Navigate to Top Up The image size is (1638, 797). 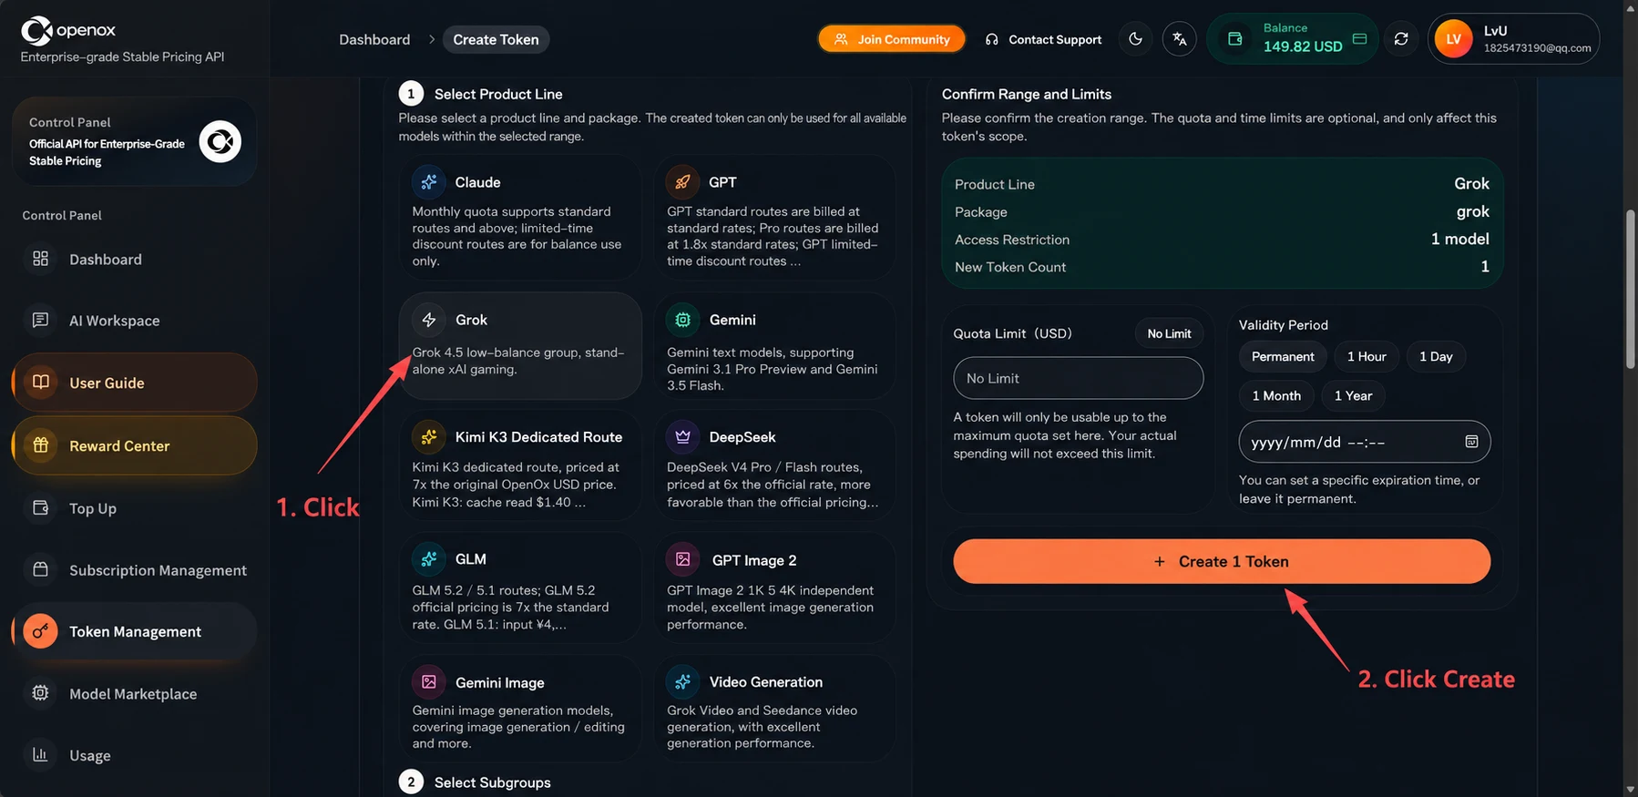(134, 508)
